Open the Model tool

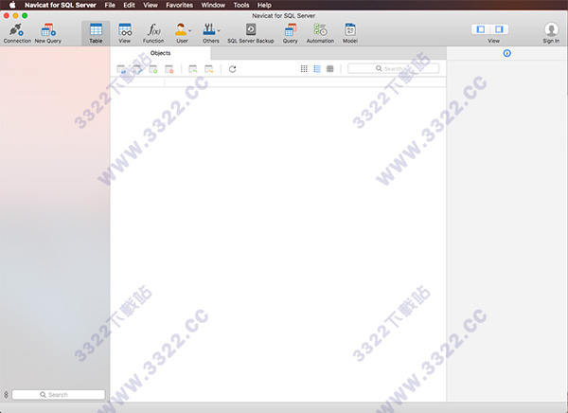(350, 29)
